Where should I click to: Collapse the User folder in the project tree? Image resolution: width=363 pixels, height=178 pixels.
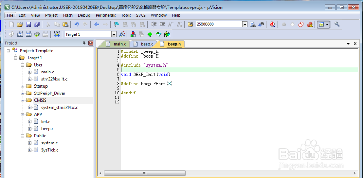click(23, 65)
